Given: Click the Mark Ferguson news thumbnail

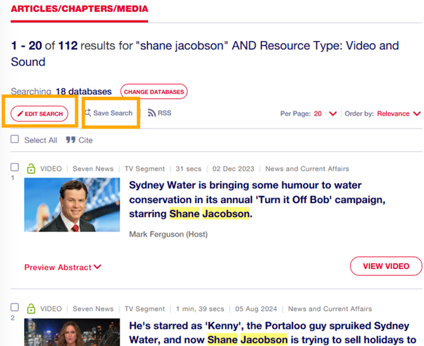Looking at the screenshot, I should click(x=72, y=205).
